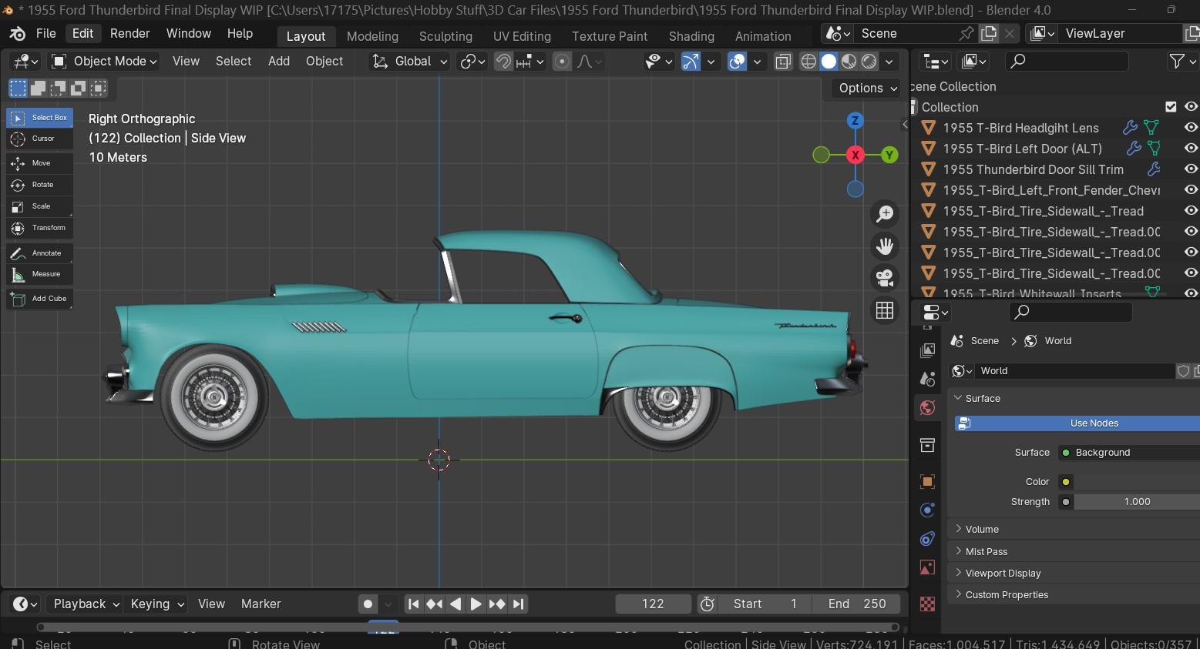1200x649 pixels.
Task: Click the world Color socket dot
Action: pyautogui.click(x=1066, y=482)
